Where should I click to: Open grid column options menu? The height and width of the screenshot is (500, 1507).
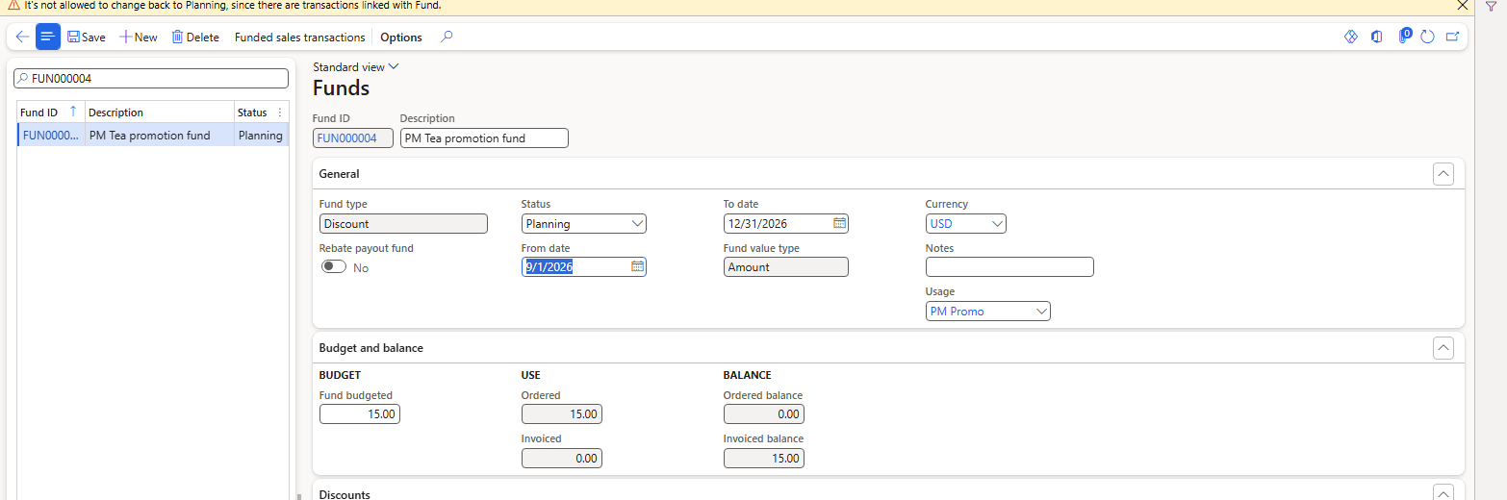coord(280,112)
